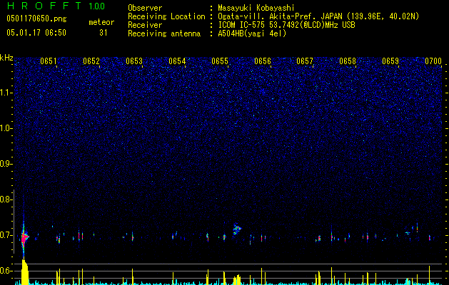Click the 0655 time marker
This screenshot has height=285, width=449.
[220, 61]
